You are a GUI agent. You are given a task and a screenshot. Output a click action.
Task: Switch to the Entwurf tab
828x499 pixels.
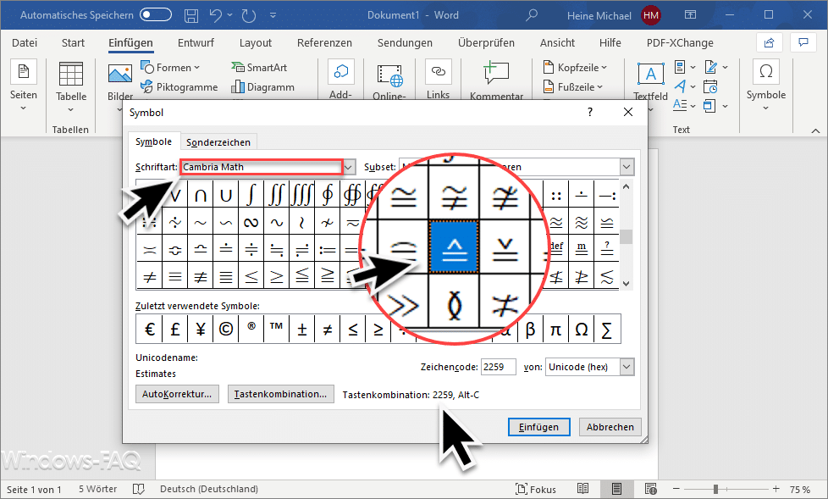[196, 43]
